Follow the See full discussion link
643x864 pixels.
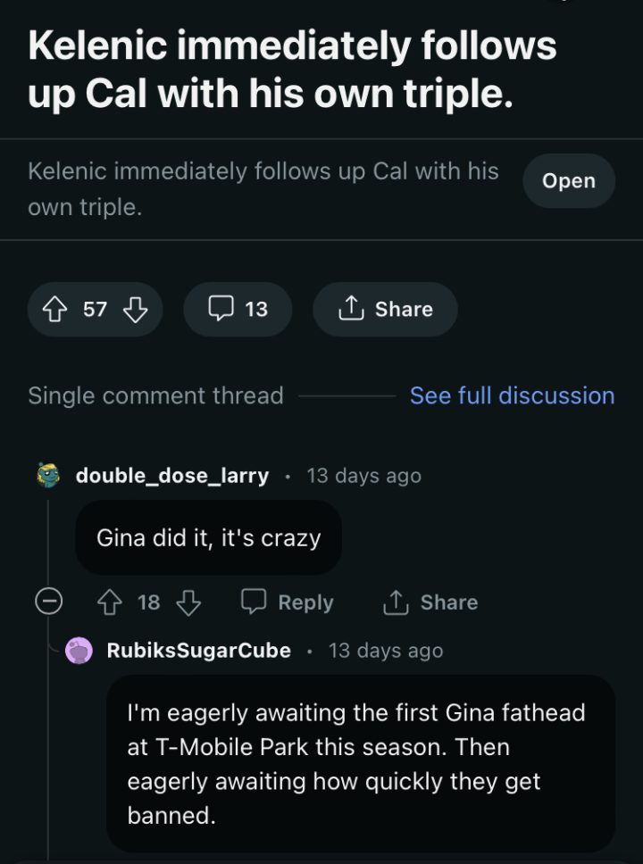pyautogui.click(x=512, y=395)
